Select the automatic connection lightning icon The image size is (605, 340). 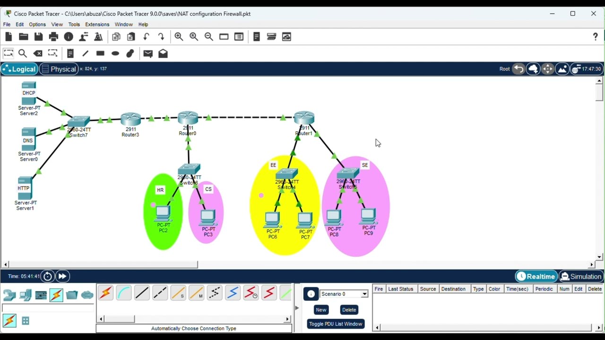click(105, 293)
